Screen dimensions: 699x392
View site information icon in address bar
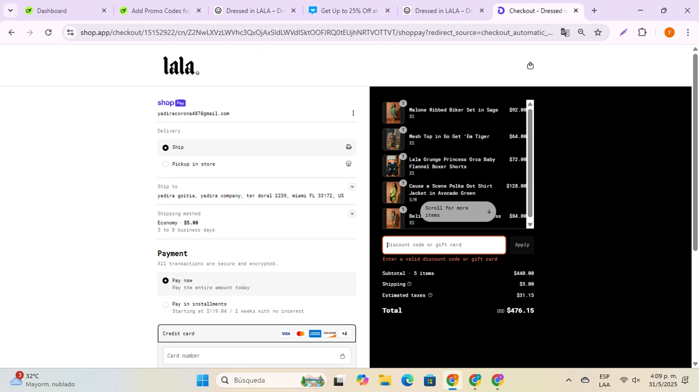[x=70, y=33]
